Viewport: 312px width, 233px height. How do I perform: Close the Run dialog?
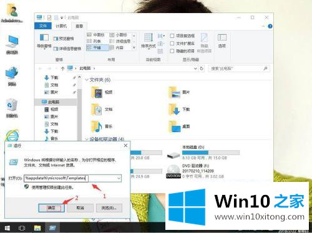125,145
